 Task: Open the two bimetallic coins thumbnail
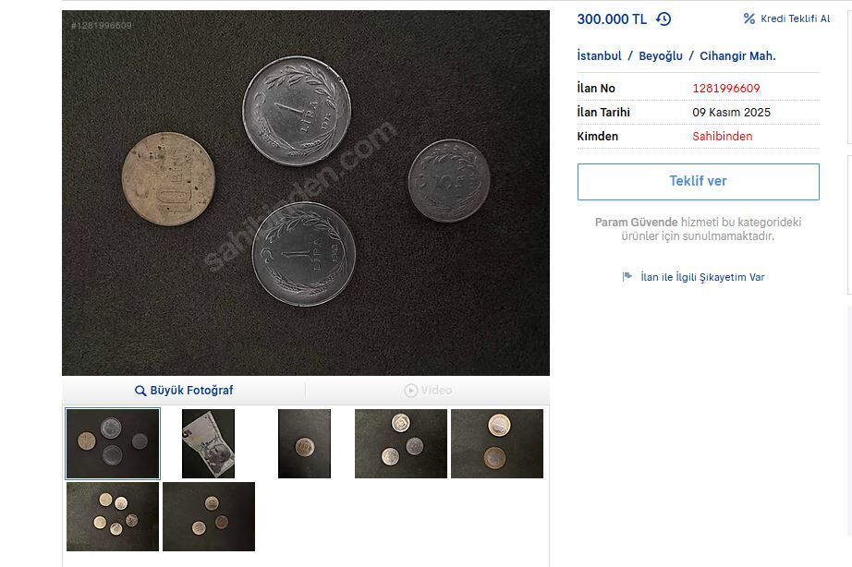(497, 443)
